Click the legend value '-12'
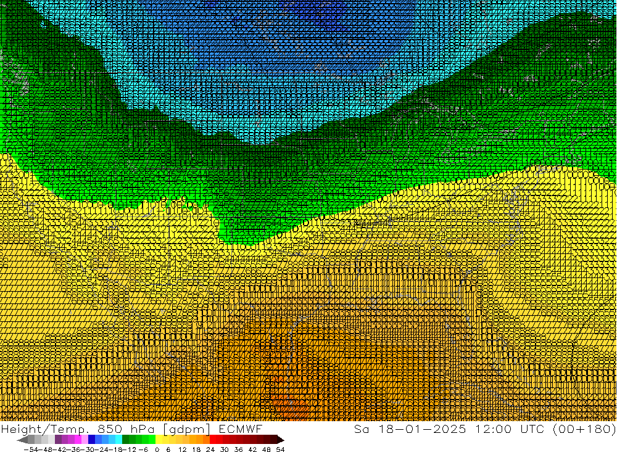617x452 pixels. pos(130,450)
